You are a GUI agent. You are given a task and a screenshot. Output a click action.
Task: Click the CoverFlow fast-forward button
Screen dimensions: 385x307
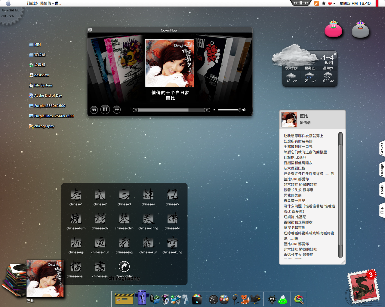pyautogui.click(x=117, y=110)
